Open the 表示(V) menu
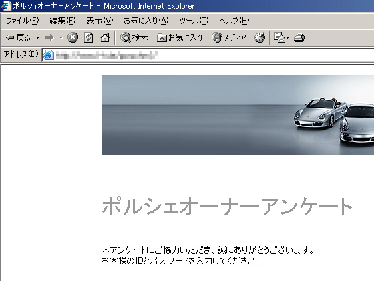The image size is (374, 281). (x=100, y=21)
